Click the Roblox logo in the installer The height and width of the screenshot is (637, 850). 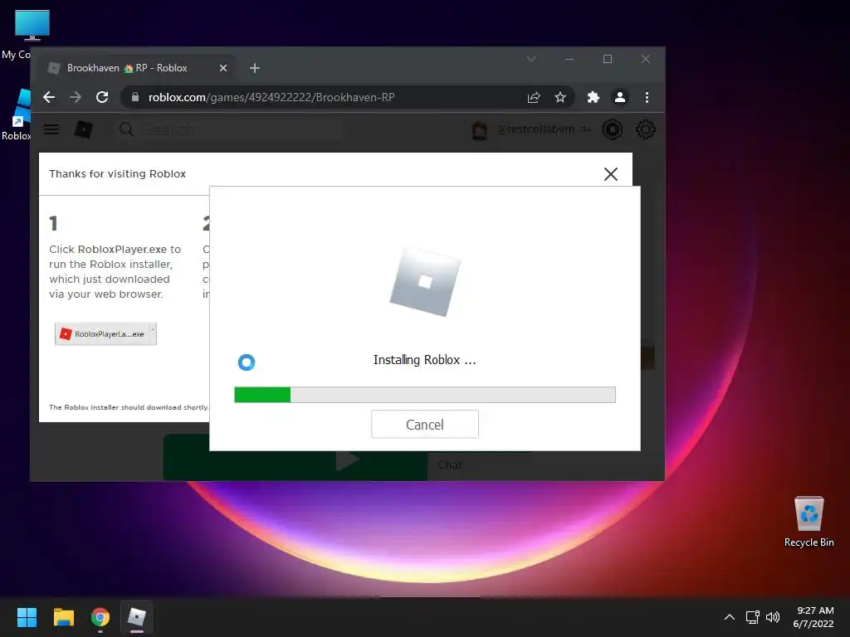click(425, 282)
